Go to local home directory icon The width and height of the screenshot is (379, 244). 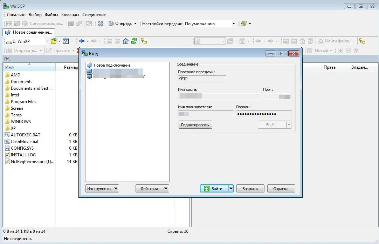coord(126,41)
